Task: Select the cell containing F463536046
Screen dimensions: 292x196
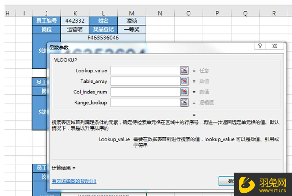Action: [x=103, y=38]
